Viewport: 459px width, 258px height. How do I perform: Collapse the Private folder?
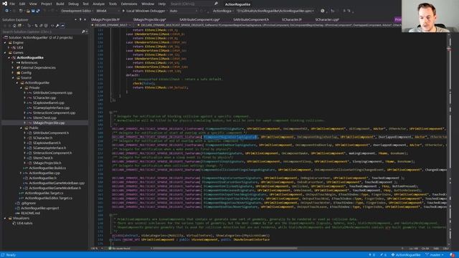[21, 87]
